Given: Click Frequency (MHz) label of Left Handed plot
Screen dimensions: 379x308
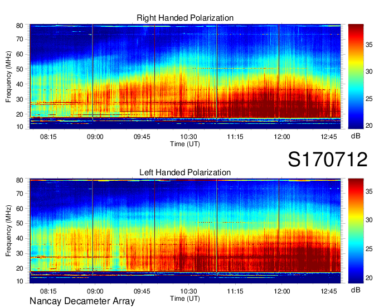Looking at the screenshot, I should pos(8,231).
